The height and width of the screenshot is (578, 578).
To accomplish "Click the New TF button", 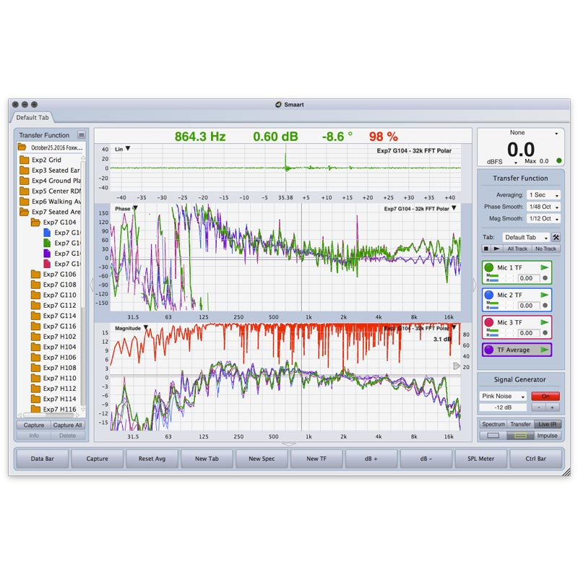I will [x=316, y=459].
